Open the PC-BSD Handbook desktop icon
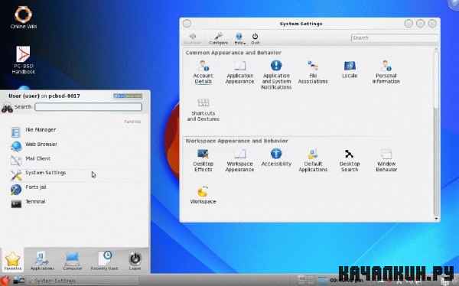The image size is (459, 286). [23, 60]
